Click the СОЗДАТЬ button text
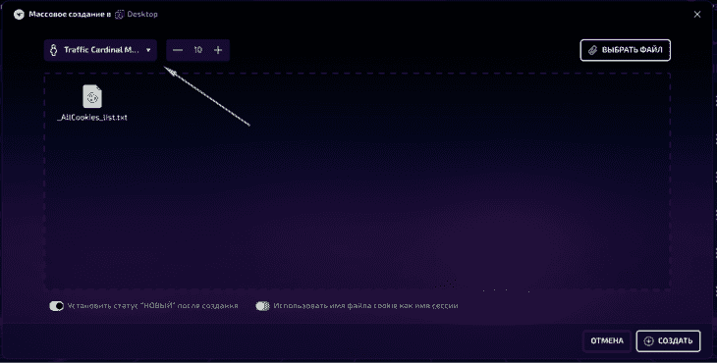 point(675,341)
